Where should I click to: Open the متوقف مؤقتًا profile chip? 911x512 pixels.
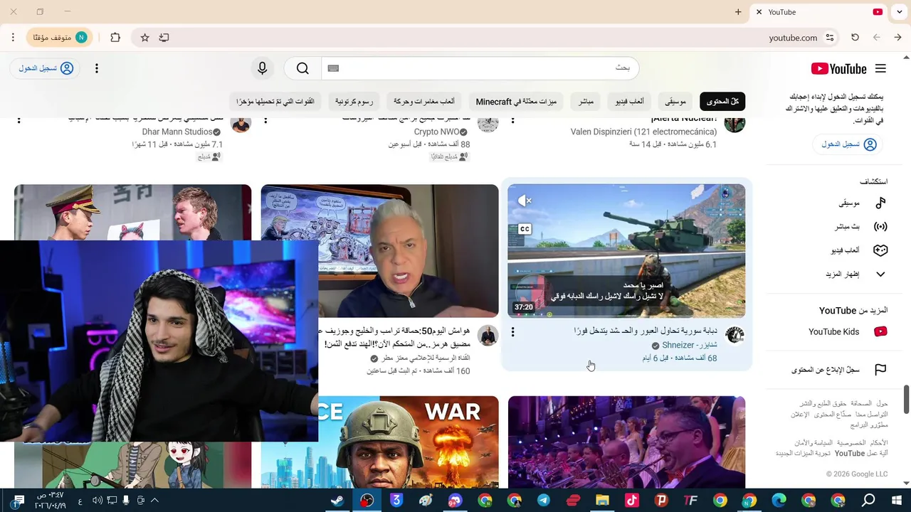60,38
